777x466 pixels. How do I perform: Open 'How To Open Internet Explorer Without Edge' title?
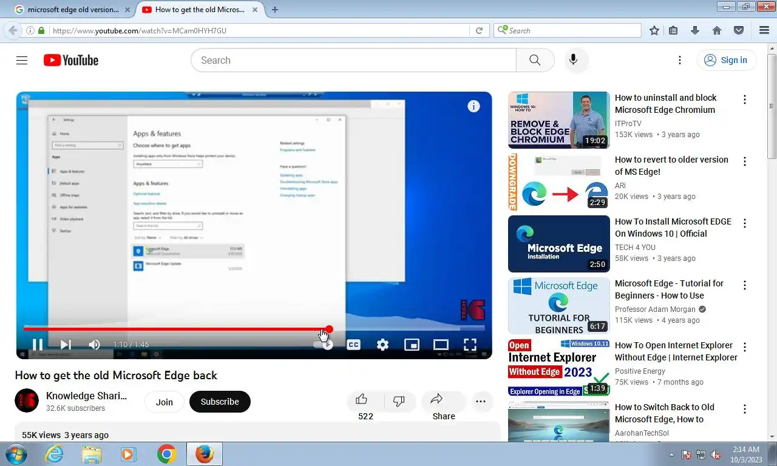(676, 351)
